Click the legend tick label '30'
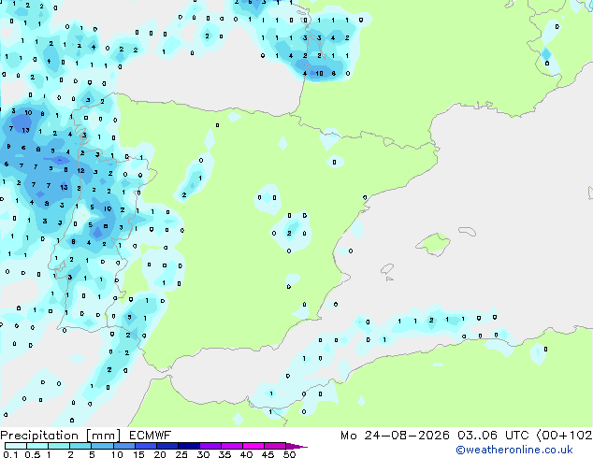 point(203,454)
